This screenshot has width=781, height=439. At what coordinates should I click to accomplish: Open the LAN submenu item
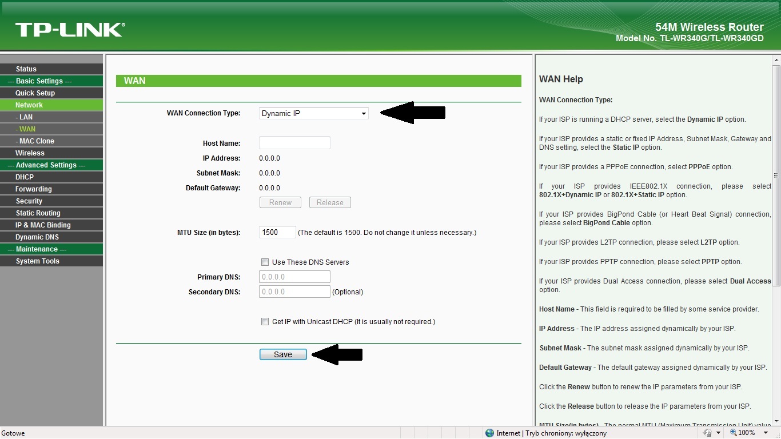pos(51,117)
